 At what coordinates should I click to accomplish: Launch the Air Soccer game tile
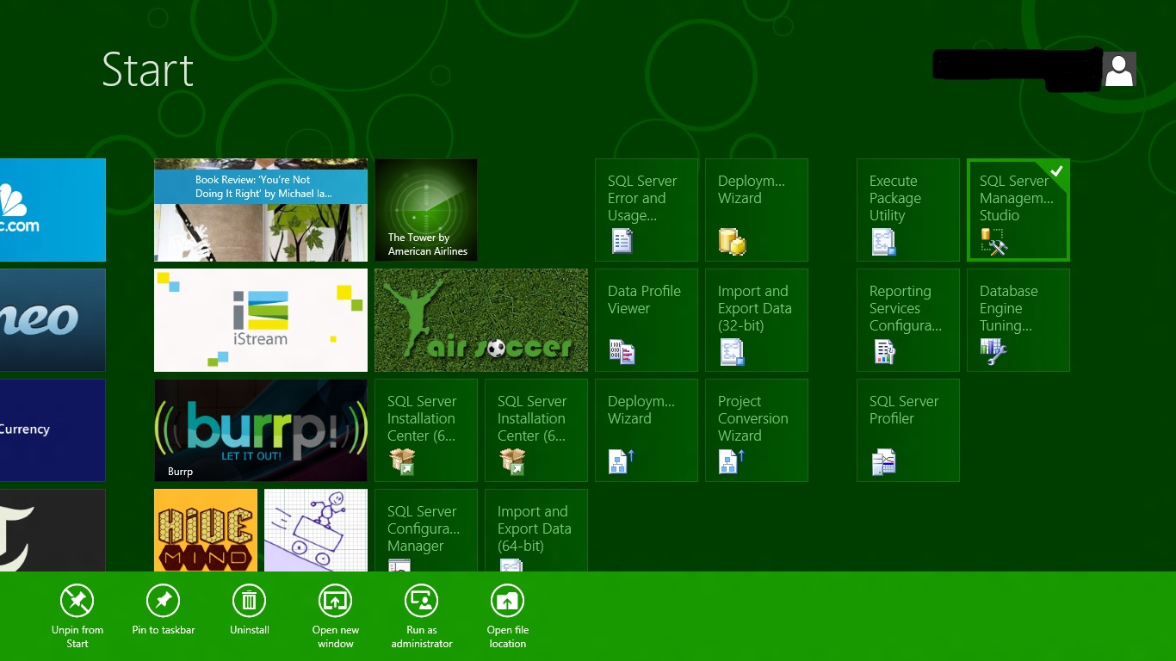[480, 320]
